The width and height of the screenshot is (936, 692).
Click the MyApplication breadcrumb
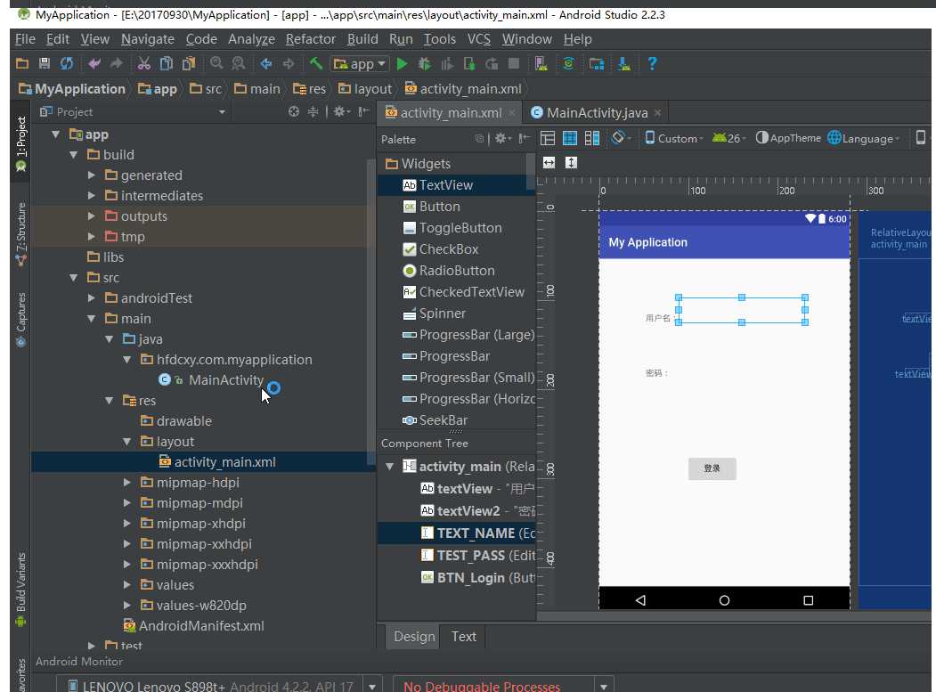pyautogui.click(x=72, y=89)
